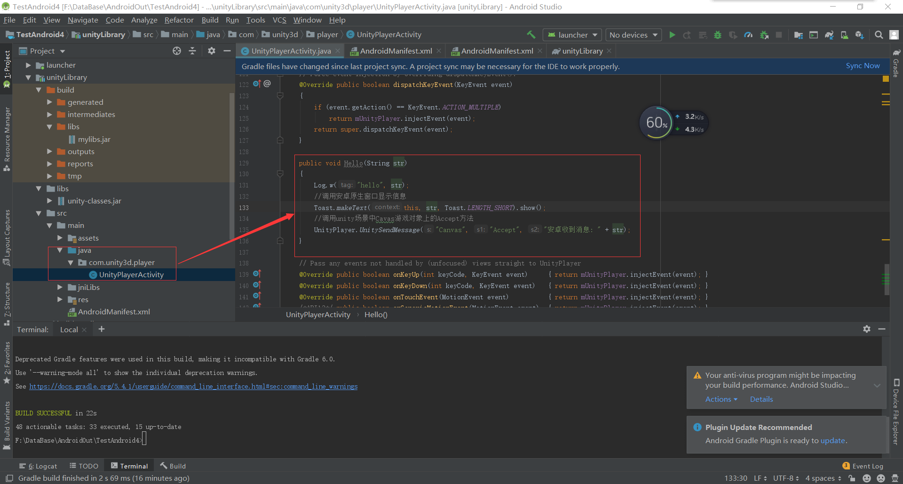
Task: Click the LF line separator selector
Action: pos(760,478)
